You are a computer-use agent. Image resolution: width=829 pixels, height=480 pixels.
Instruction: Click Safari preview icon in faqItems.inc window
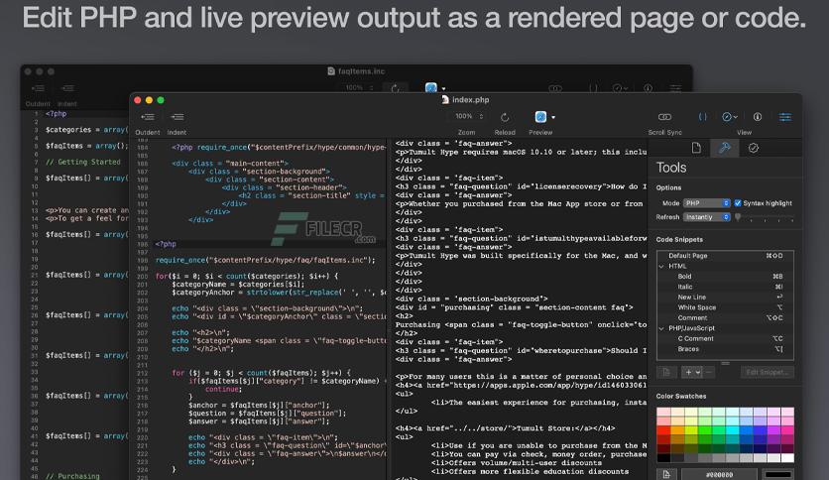(x=431, y=87)
